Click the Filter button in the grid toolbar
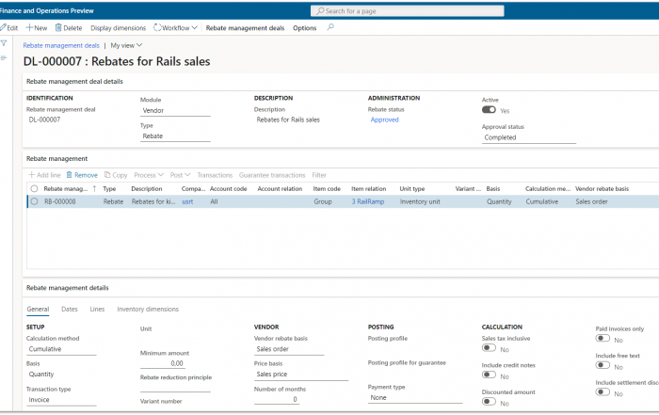This screenshot has width=659, height=415. [x=319, y=175]
